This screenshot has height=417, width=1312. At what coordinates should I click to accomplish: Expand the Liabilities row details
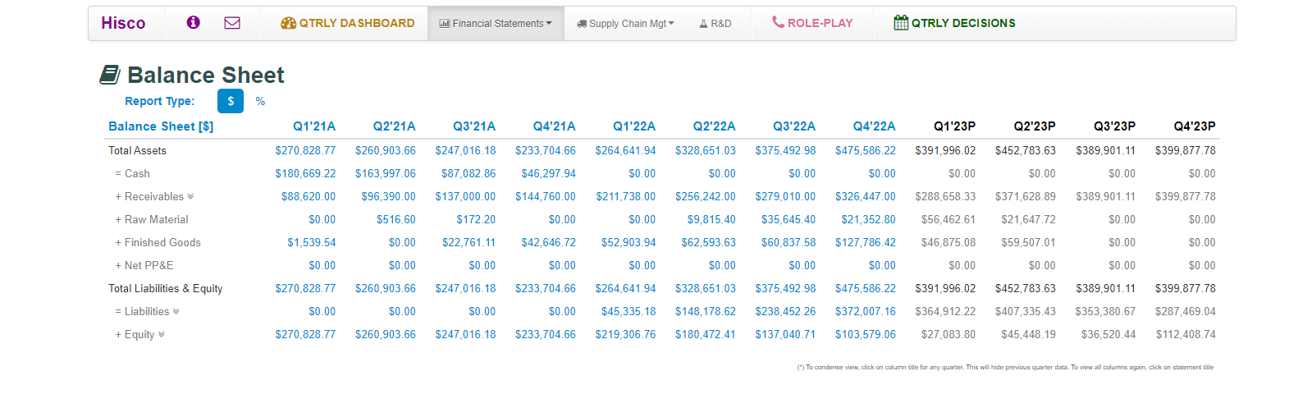176,311
